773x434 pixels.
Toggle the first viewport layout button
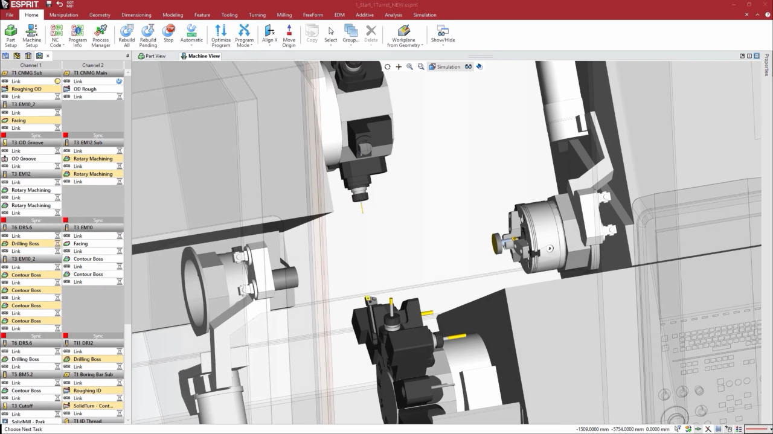[742, 56]
